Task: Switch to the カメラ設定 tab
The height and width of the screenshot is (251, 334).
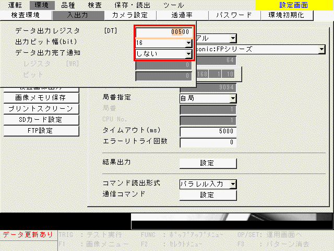Action: click(x=129, y=15)
